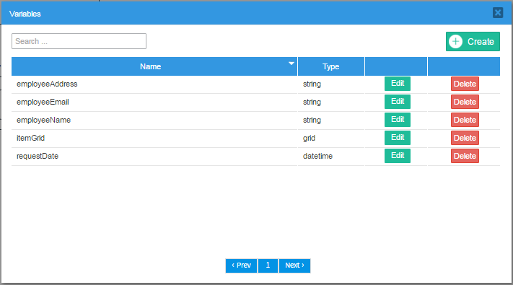Go to previous page with Prev
513x285 pixels.
pyautogui.click(x=241, y=266)
